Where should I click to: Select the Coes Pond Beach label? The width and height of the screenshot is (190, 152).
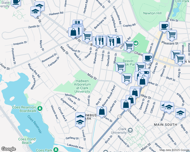point(27,141)
